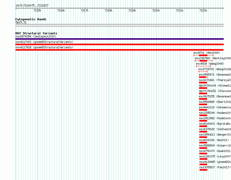Open variant nsv2812982 Huddleston label
This screenshot has height=180, width=231.
click(x=215, y=118)
